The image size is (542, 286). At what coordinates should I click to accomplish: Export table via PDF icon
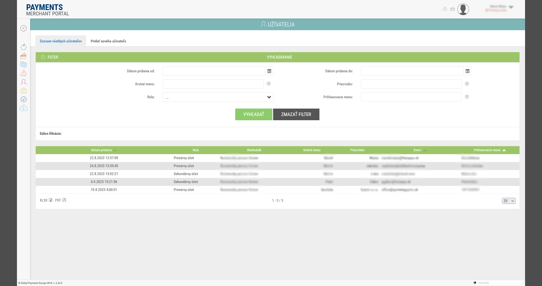point(64,200)
